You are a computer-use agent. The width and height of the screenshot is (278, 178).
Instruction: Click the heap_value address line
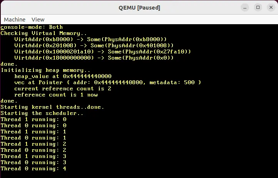(62, 77)
